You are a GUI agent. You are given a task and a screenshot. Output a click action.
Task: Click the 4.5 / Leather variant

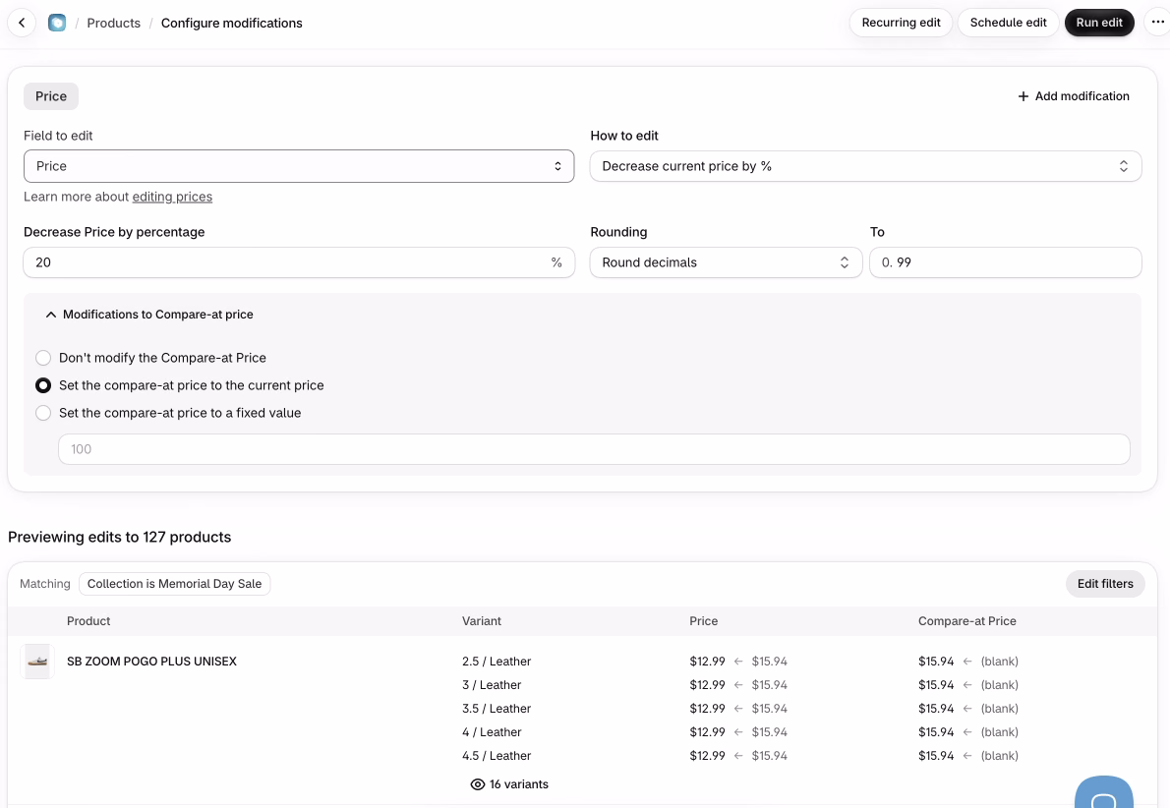click(497, 756)
